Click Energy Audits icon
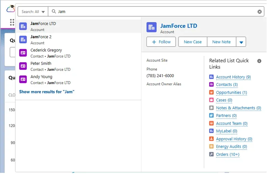Viewport: 270px width, 176px height. (x=211, y=146)
